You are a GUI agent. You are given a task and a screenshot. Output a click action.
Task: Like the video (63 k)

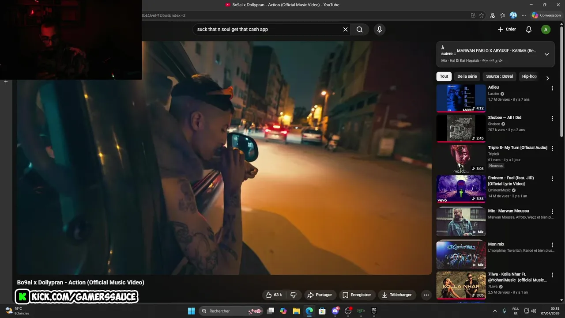pos(274,295)
